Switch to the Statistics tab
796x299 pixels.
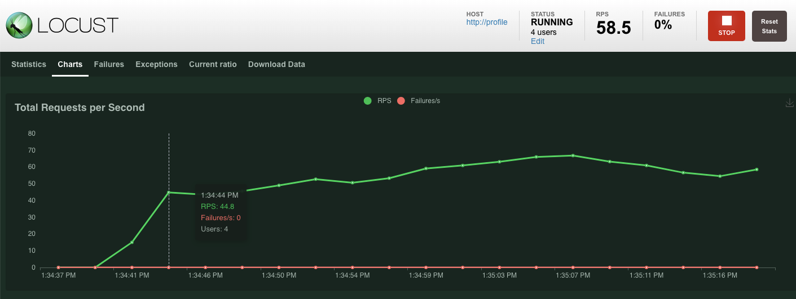pos(29,64)
